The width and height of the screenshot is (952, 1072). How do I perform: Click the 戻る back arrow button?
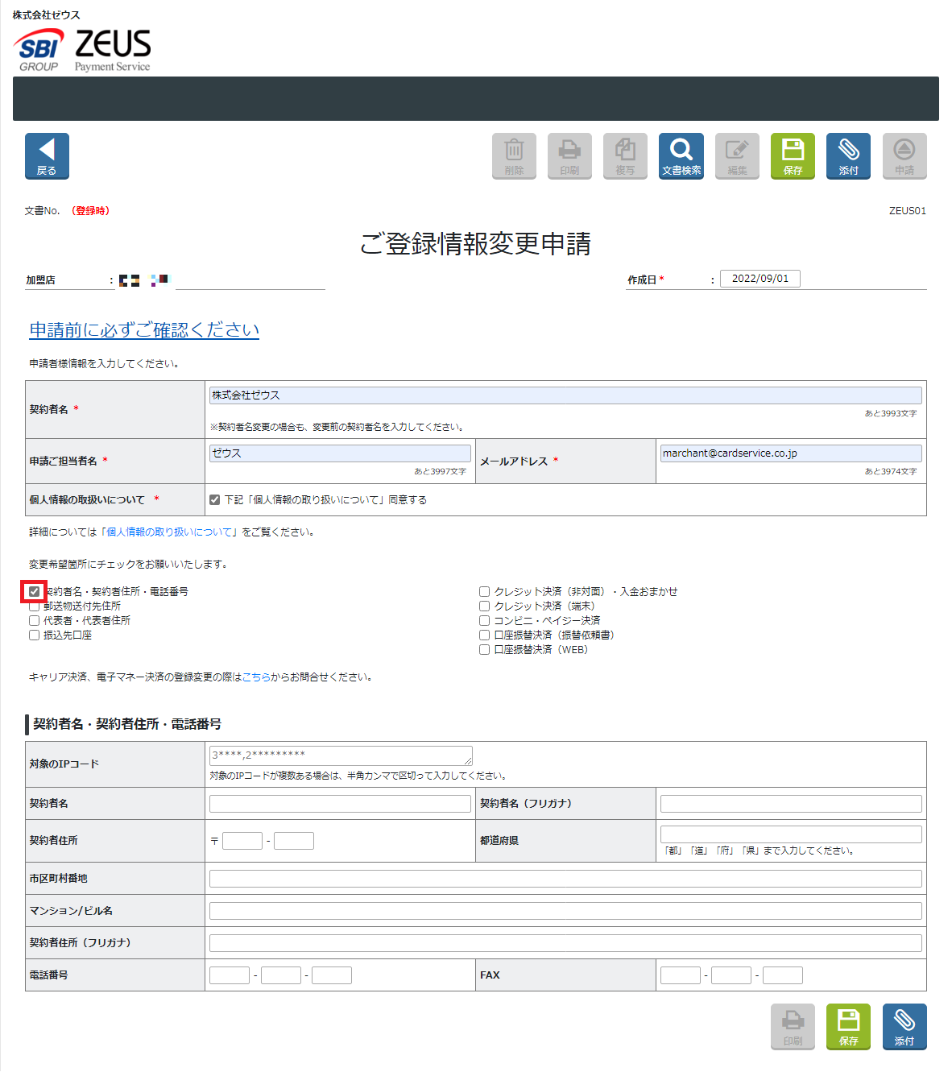[x=47, y=155]
